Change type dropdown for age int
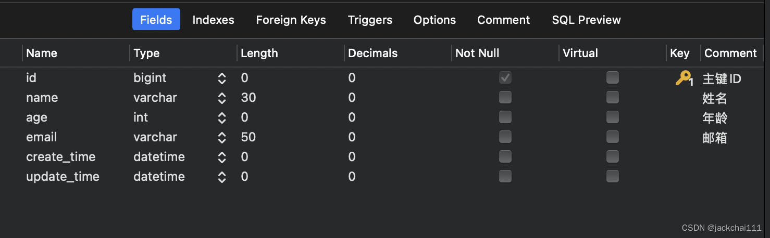Screen dimensions: 770x238 pyautogui.click(x=222, y=118)
